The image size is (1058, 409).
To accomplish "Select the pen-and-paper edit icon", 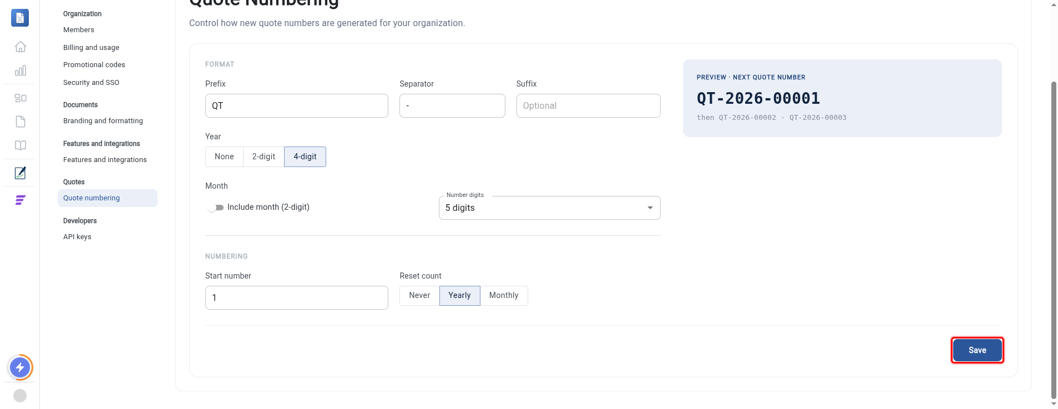I will pyautogui.click(x=21, y=173).
